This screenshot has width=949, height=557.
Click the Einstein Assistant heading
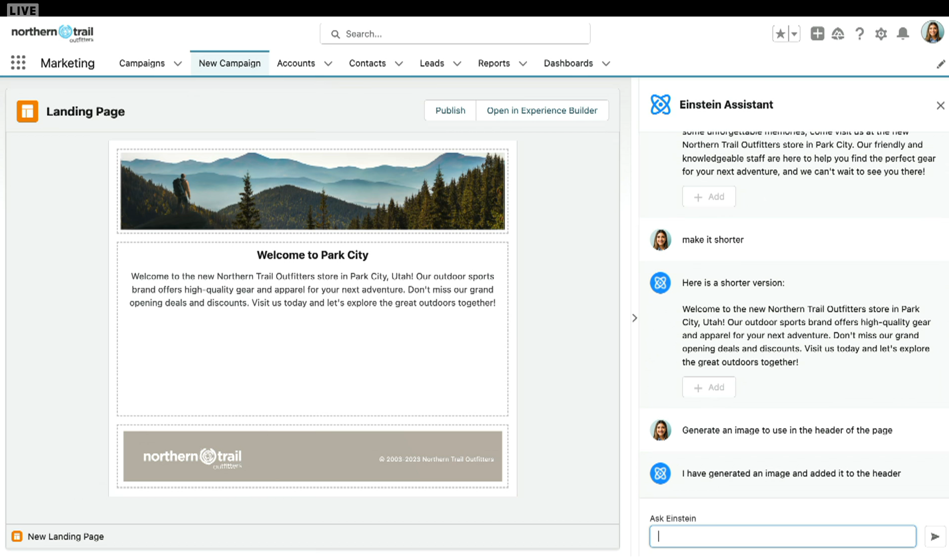pos(726,104)
